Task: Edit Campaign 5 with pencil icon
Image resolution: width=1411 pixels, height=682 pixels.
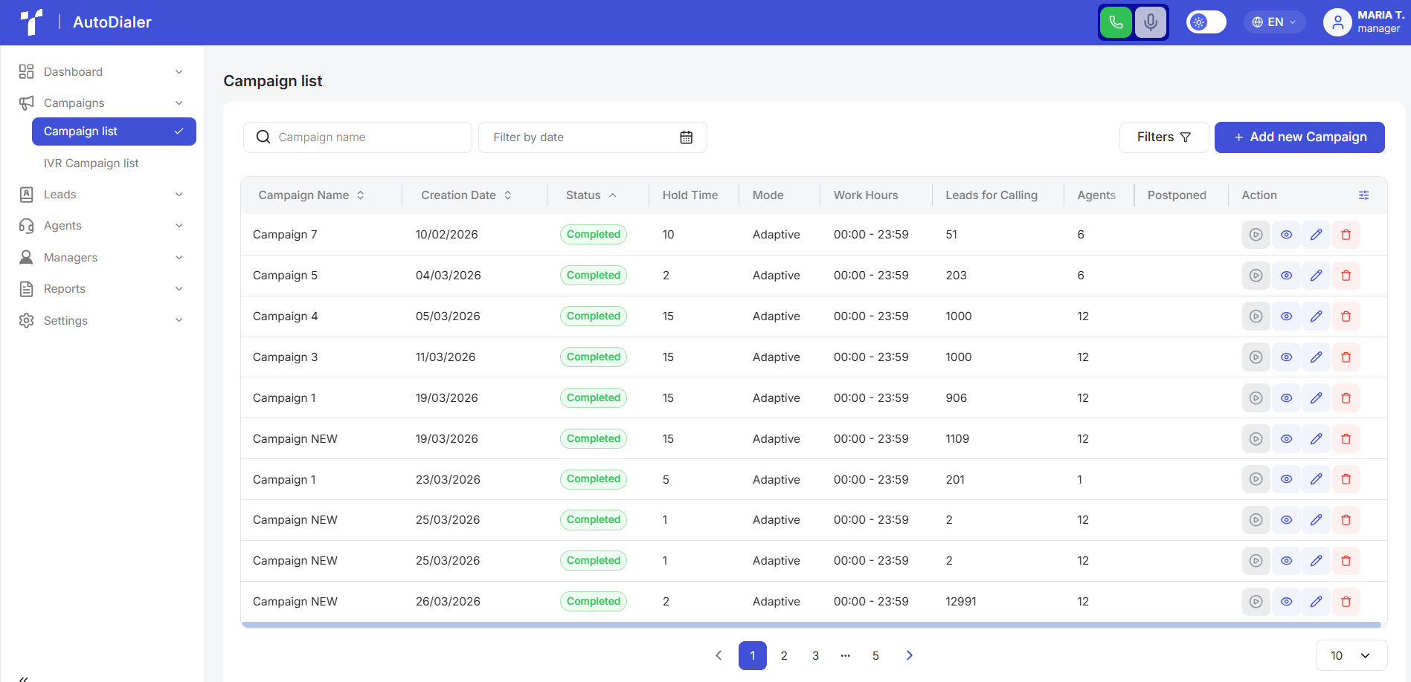Action: [1316, 276]
